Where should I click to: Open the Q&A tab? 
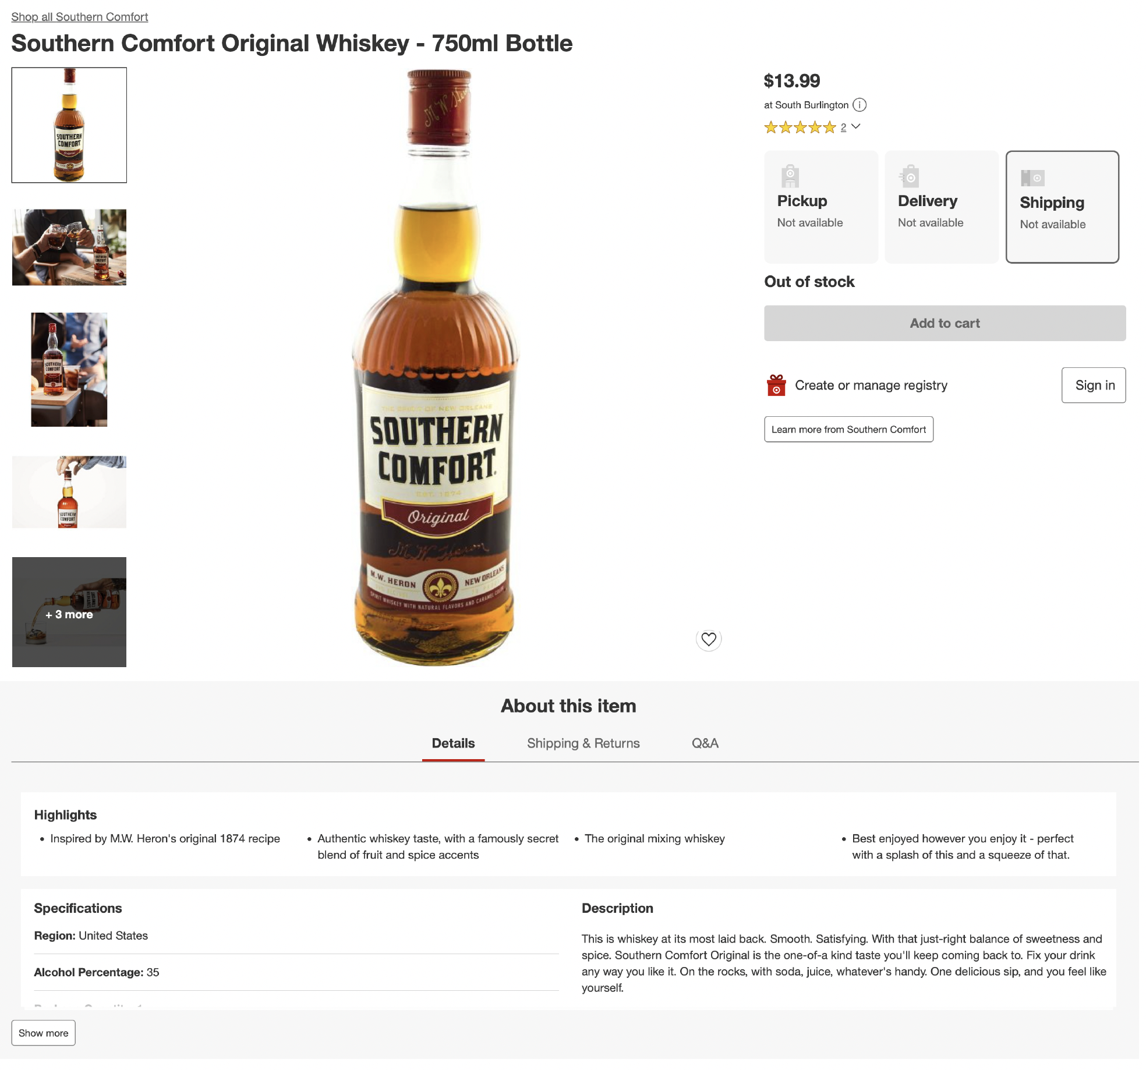pos(705,743)
